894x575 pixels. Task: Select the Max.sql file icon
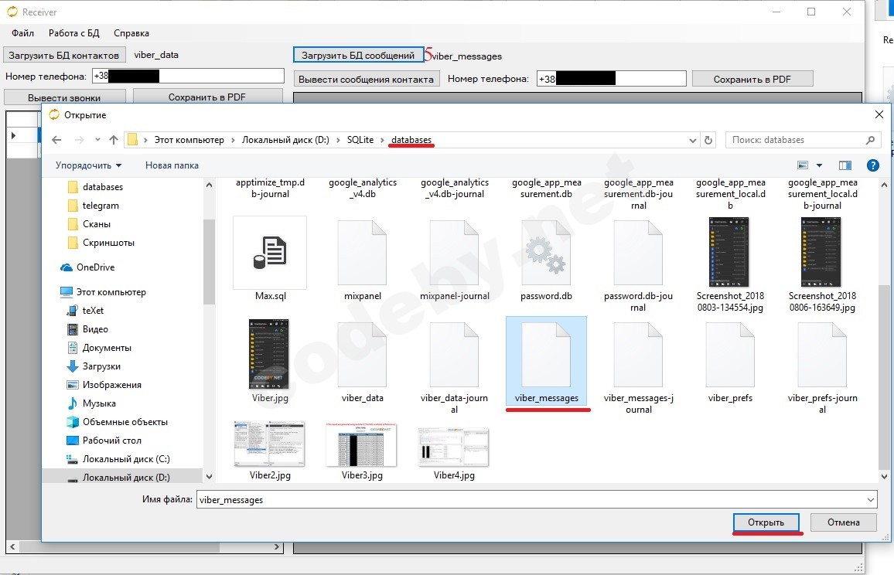tap(270, 253)
